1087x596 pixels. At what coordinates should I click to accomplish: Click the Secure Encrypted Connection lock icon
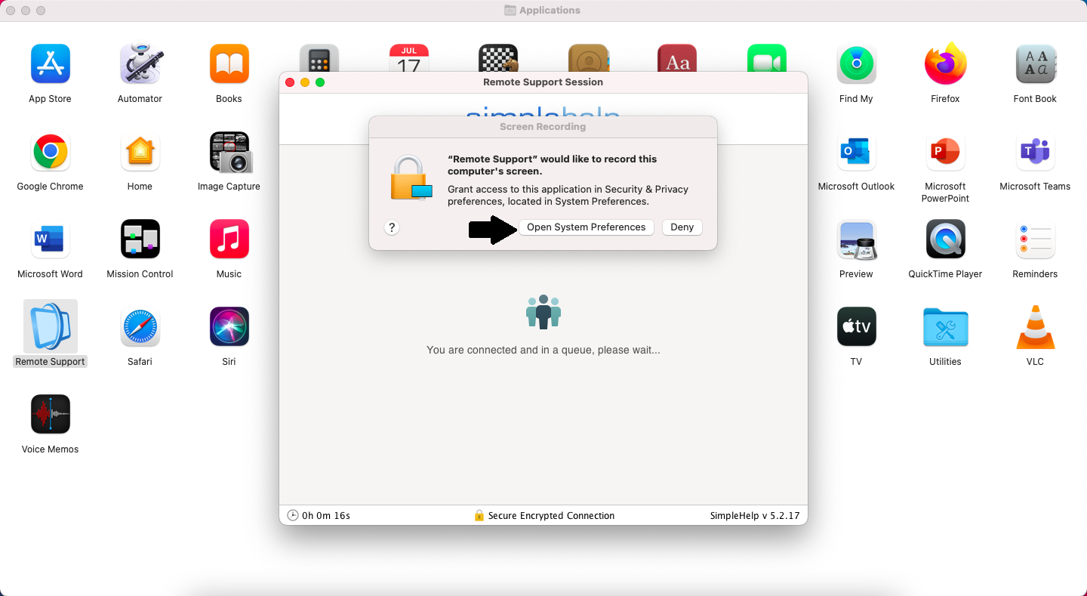[x=479, y=515]
